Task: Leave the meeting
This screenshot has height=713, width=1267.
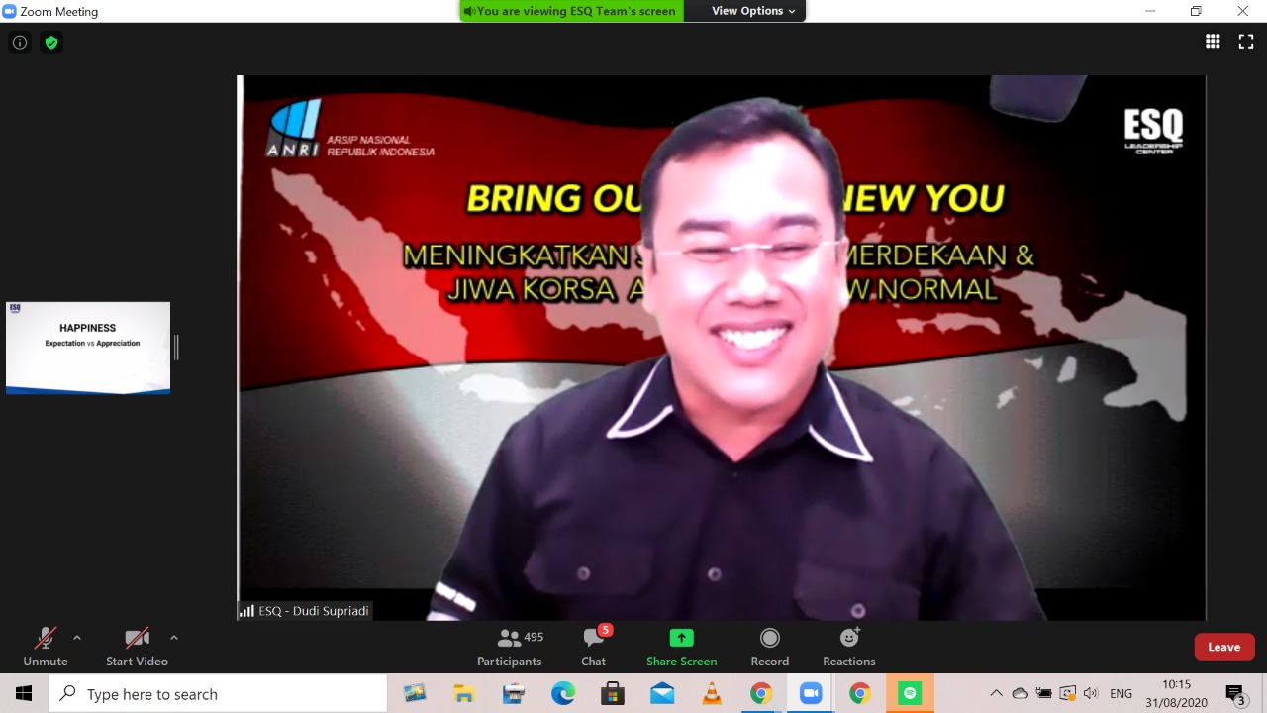Action: 1223,647
